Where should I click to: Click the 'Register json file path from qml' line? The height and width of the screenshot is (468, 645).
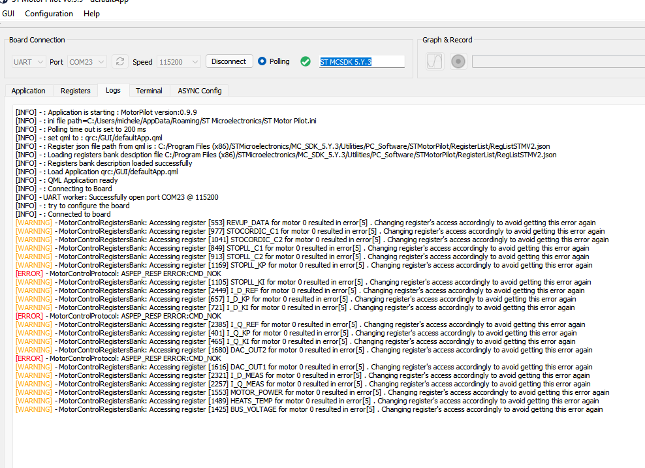(283, 146)
